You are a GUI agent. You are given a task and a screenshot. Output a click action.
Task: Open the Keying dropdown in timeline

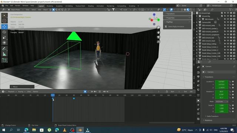click(21, 92)
